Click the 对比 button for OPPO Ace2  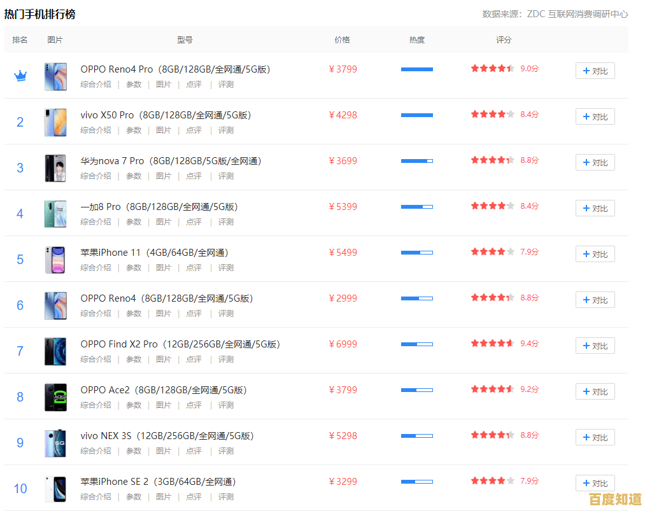coord(595,391)
